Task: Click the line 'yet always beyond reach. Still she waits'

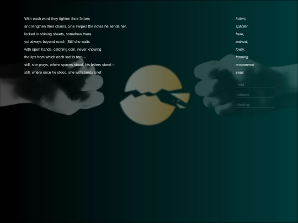Action: pos(57,42)
